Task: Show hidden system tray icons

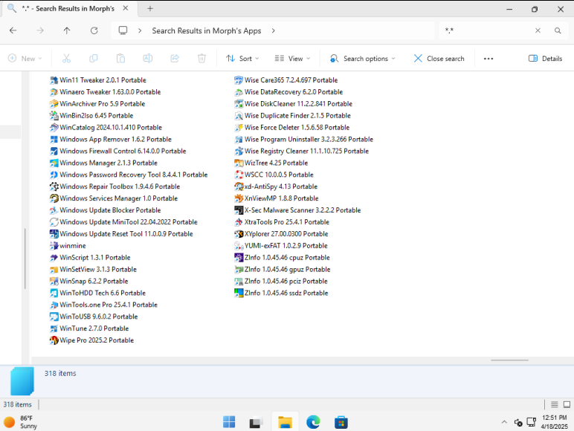Action: tap(504, 422)
